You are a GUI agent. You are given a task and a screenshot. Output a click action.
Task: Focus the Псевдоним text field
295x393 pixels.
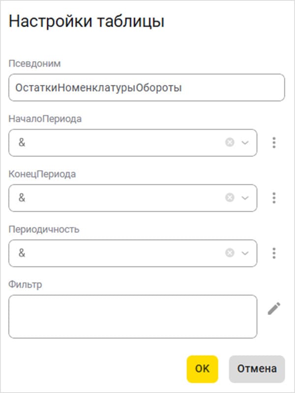coord(147,87)
